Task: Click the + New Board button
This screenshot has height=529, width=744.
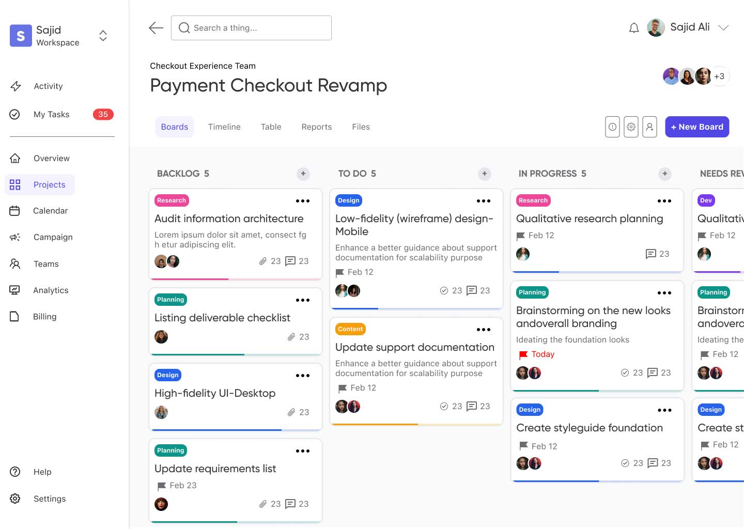Action: click(697, 127)
